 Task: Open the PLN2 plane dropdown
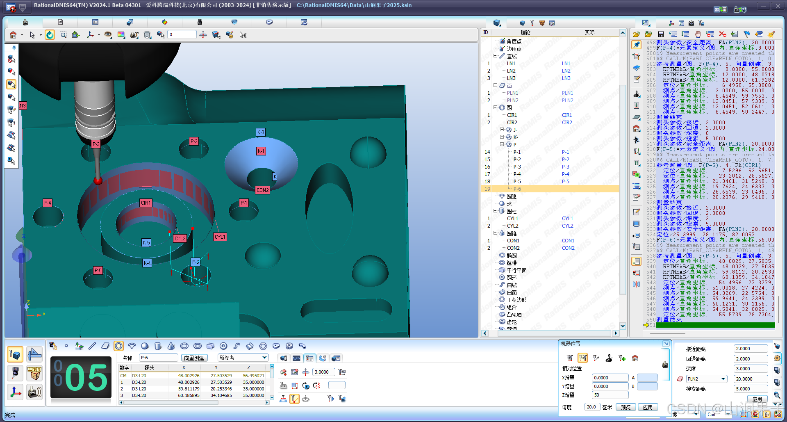[x=723, y=379]
